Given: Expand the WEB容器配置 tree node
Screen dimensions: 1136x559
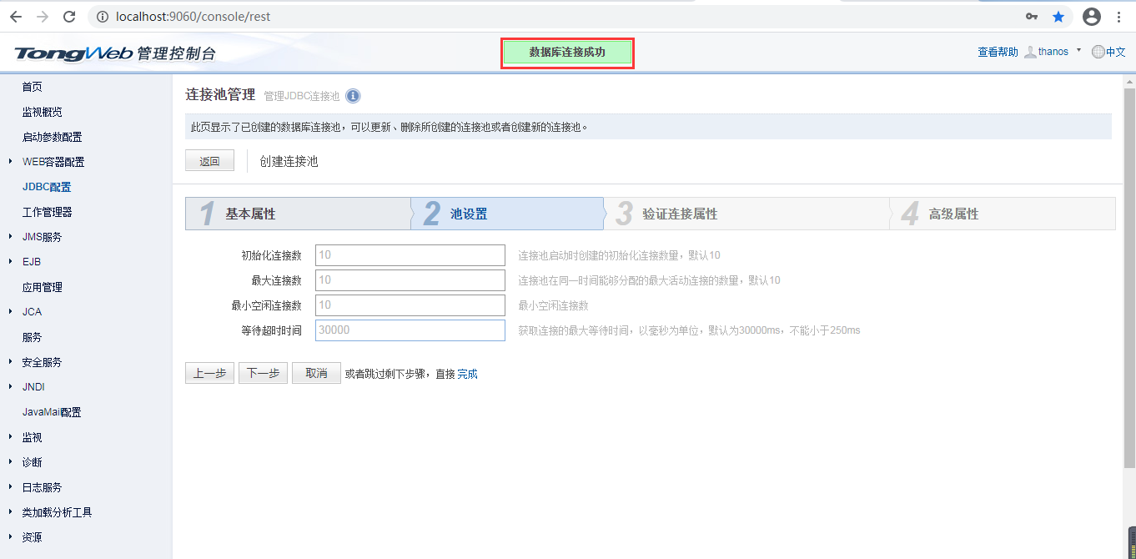Looking at the screenshot, I should [10, 162].
